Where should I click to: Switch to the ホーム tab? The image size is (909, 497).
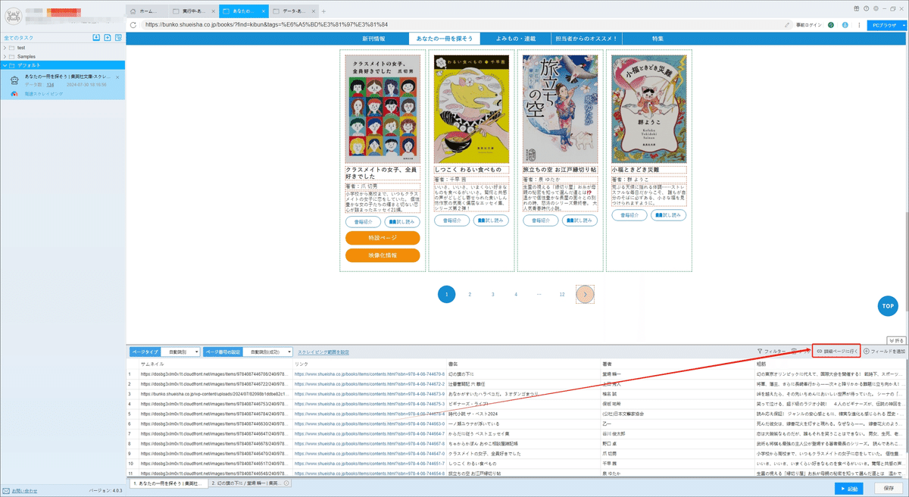click(x=145, y=11)
